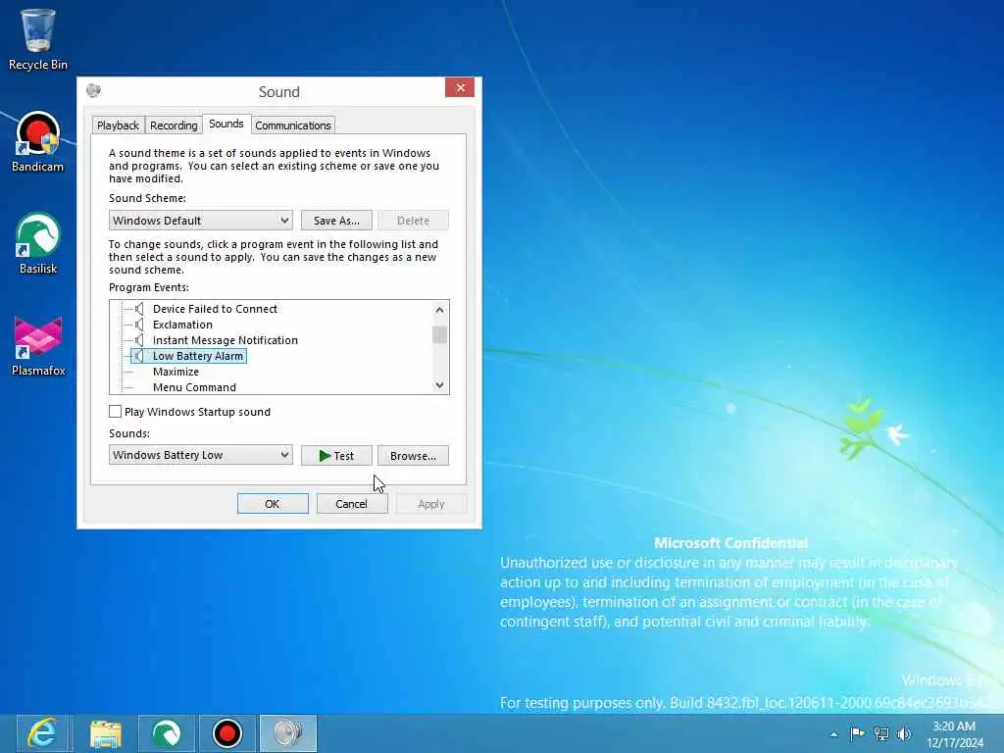
Task: Open the taskbar clock and date
Action: tap(954, 734)
